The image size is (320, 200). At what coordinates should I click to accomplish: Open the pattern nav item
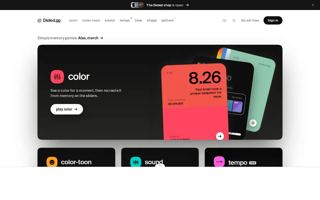click(168, 20)
